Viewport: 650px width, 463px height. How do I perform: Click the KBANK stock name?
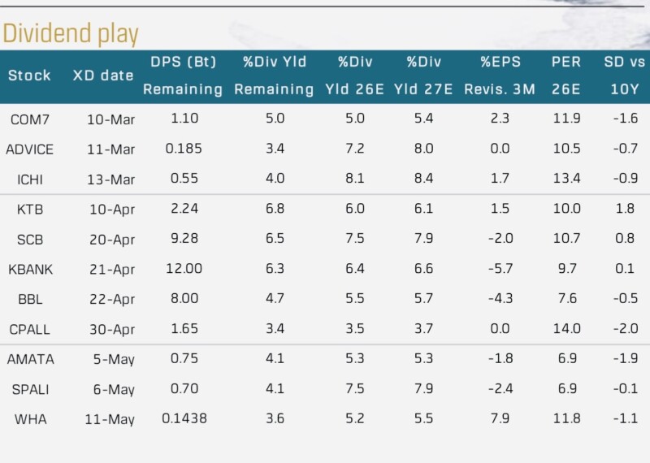(30, 269)
